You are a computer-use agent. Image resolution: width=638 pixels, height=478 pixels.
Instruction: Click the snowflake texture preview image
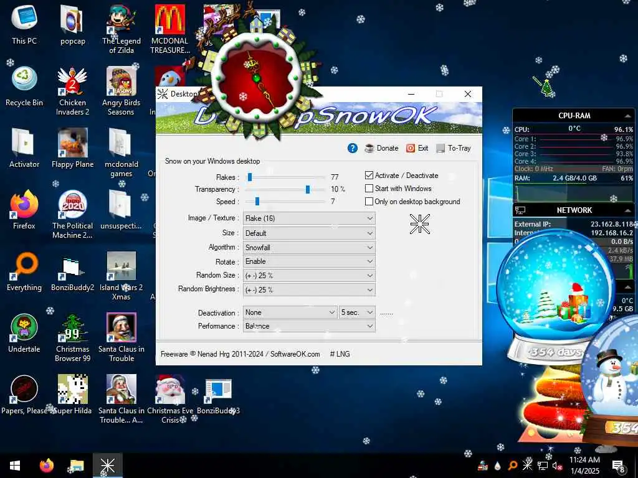419,223
